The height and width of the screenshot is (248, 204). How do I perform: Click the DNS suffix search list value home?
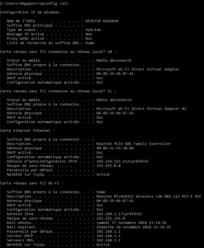[90, 43]
